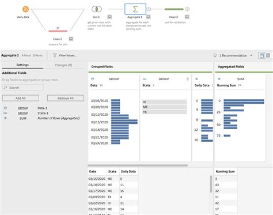Click the lightbulb icon on State field
The image size is (273, 215).
click(x=188, y=79)
